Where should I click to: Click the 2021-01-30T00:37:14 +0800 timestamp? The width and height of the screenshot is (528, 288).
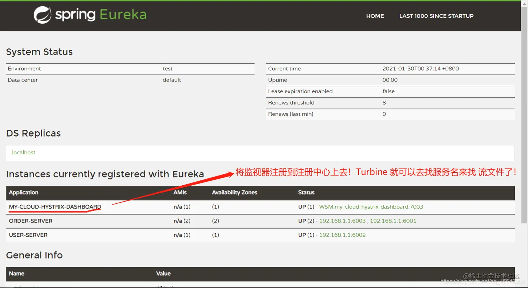[x=420, y=69]
